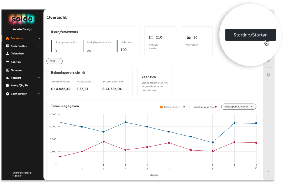
Task: Click the Overzicht page title
Action: (57, 17)
